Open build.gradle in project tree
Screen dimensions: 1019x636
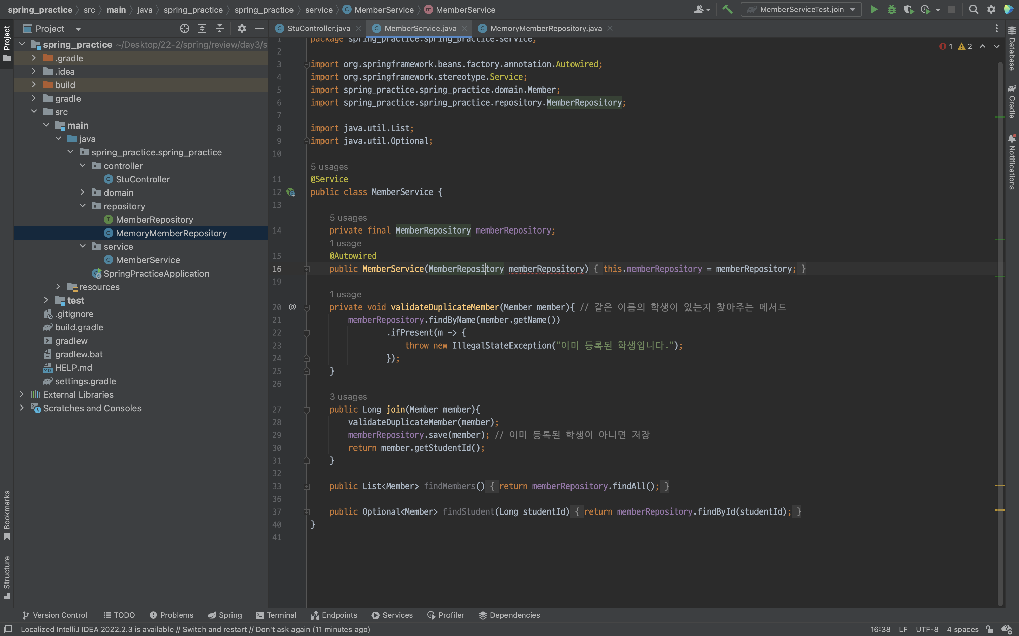pyautogui.click(x=79, y=327)
